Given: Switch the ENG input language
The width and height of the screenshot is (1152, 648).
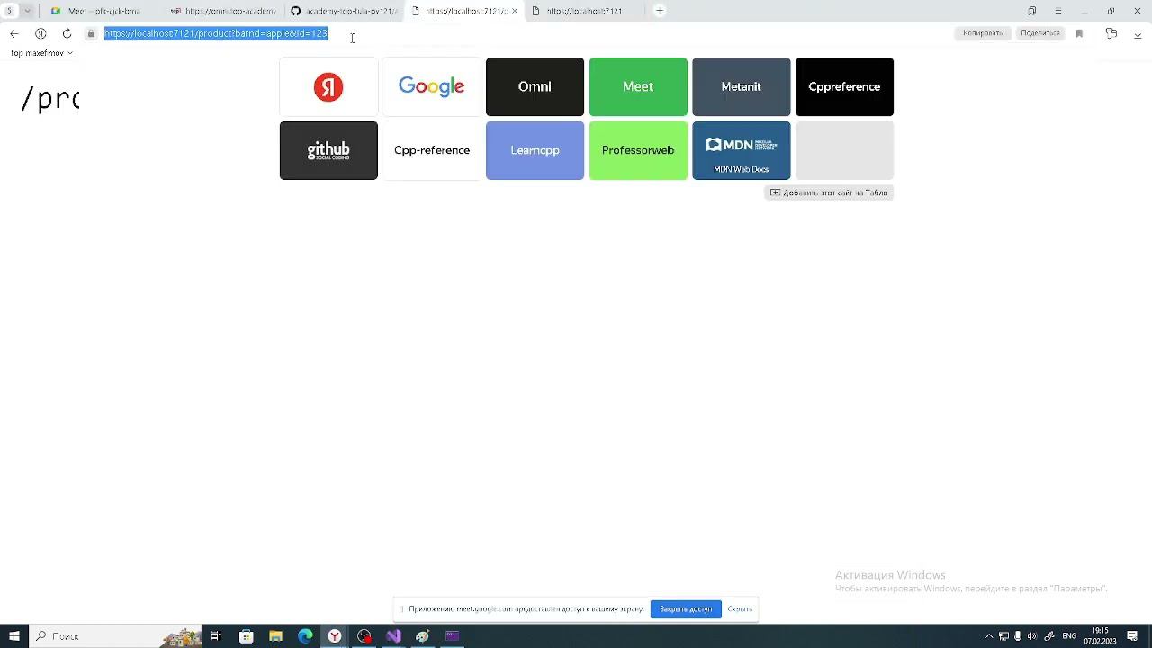Looking at the screenshot, I should coord(1069,636).
